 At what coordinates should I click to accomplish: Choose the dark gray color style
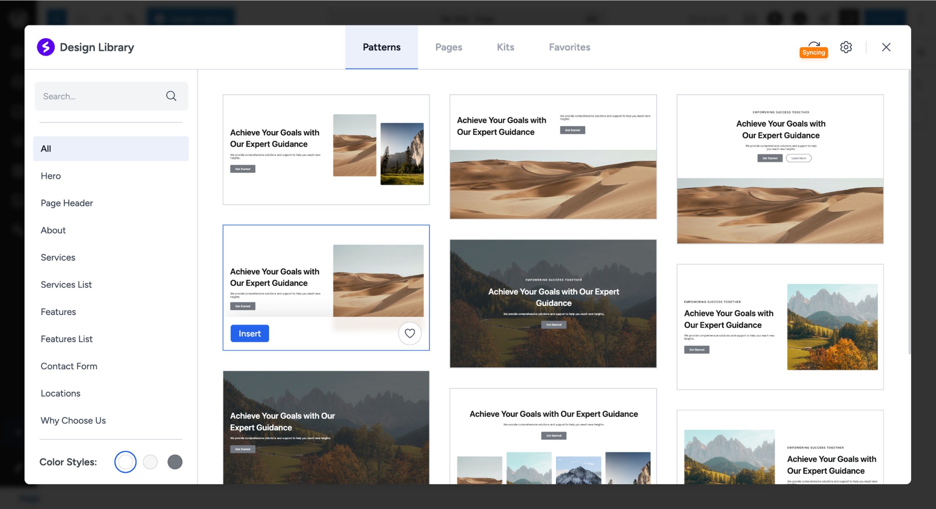(x=175, y=462)
